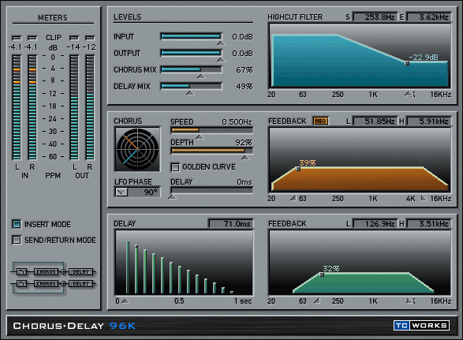463x340 pixels.
Task: Adjust the CHORUS MIX slider handle
Action: point(201,77)
